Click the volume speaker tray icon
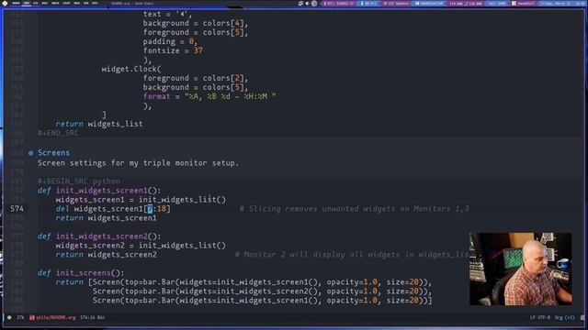This screenshot has width=588, height=330. pos(307,4)
